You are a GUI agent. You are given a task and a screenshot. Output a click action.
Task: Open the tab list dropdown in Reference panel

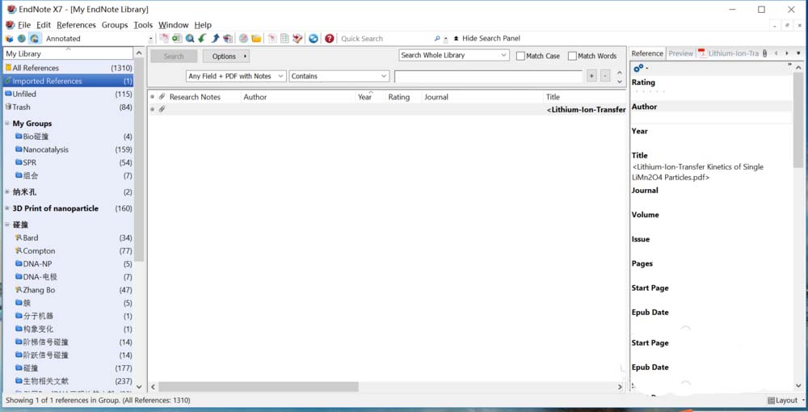[x=799, y=53]
